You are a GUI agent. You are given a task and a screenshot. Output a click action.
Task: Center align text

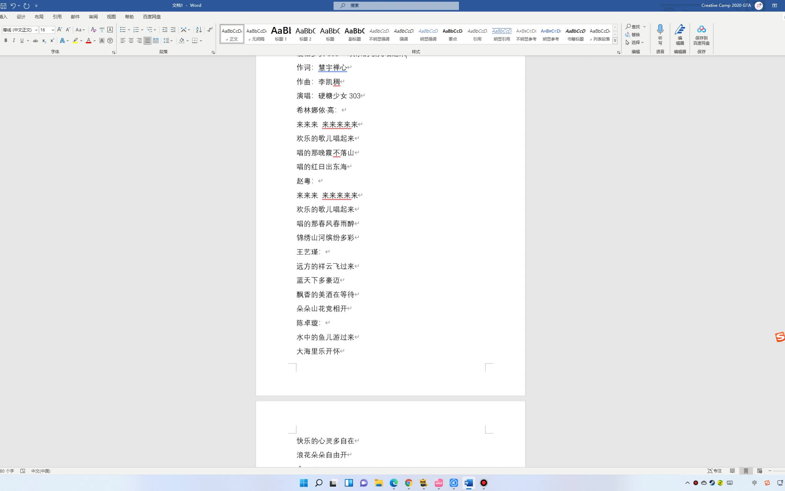[x=131, y=41]
